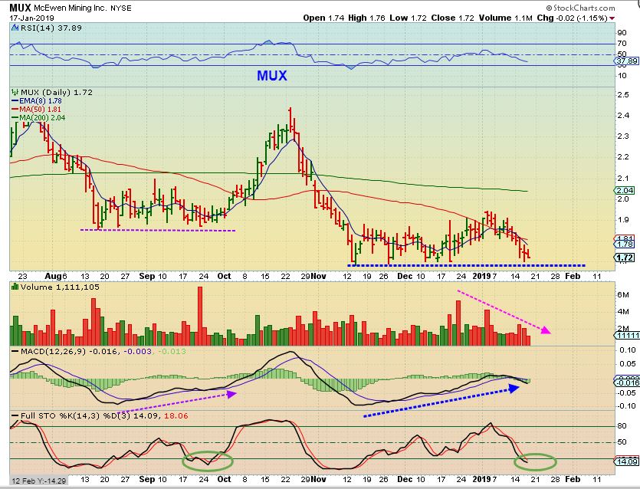This screenshot has height=489, width=640.
Task: Click the 80 stochastic axis label
Action: [622, 426]
